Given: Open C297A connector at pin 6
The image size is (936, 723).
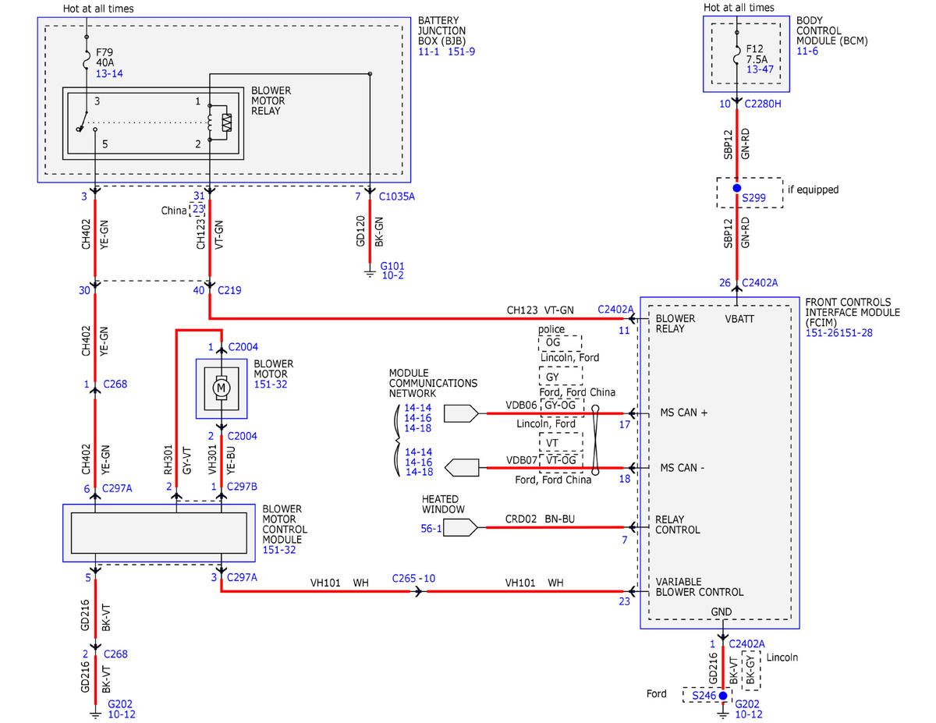Looking at the screenshot, I should [118, 488].
